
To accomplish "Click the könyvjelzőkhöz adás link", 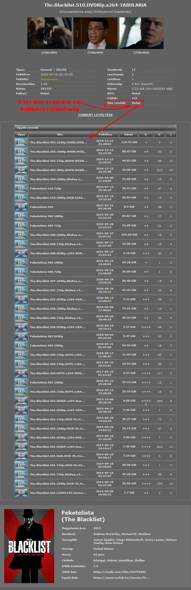I will pos(76,12).
